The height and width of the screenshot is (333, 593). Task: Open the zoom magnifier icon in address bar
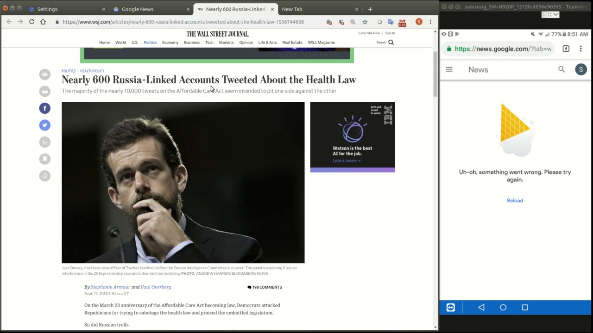coord(353,22)
